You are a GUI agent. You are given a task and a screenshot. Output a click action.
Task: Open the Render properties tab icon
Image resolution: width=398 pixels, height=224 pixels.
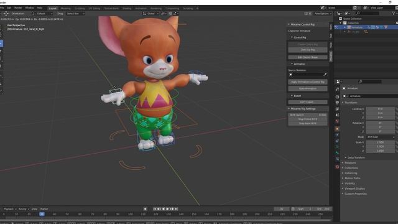[x=337, y=97]
